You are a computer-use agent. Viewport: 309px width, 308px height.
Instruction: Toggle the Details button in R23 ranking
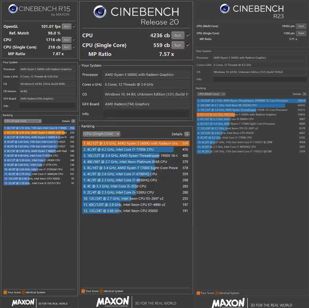click(x=304, y=94)
